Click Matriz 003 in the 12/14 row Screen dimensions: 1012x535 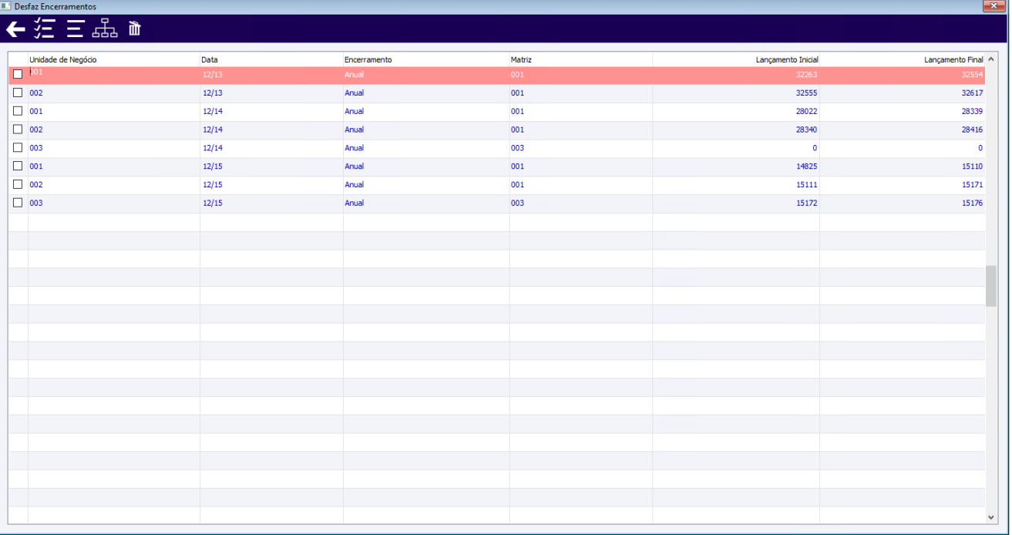[580, 148]
